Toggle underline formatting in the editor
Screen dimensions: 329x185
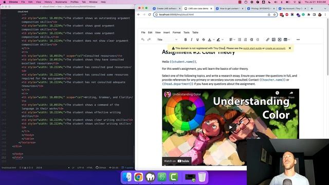197,40
